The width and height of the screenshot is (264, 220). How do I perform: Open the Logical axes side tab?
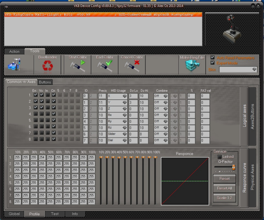244,116
